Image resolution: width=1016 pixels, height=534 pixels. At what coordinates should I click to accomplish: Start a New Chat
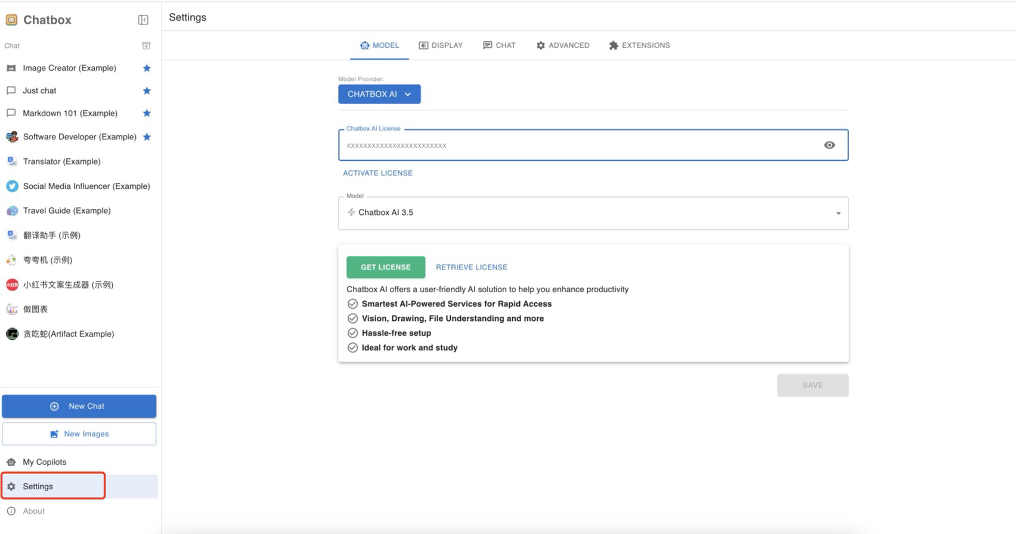click(x=79, y=406)
